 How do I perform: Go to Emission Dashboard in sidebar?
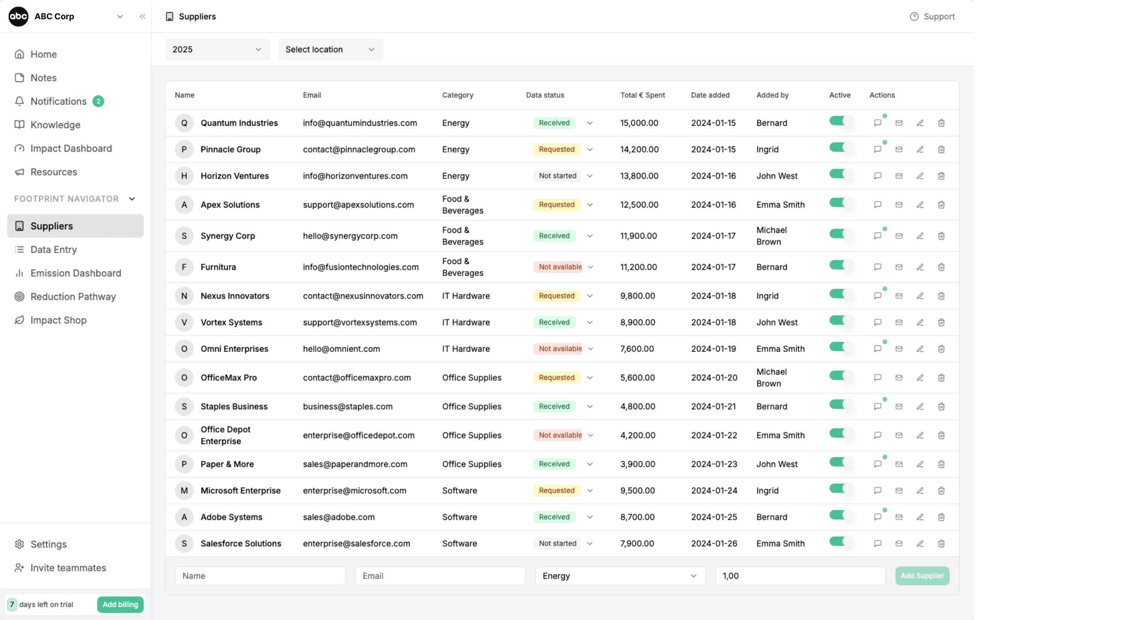pyautogui.click(x=76, y=273)
